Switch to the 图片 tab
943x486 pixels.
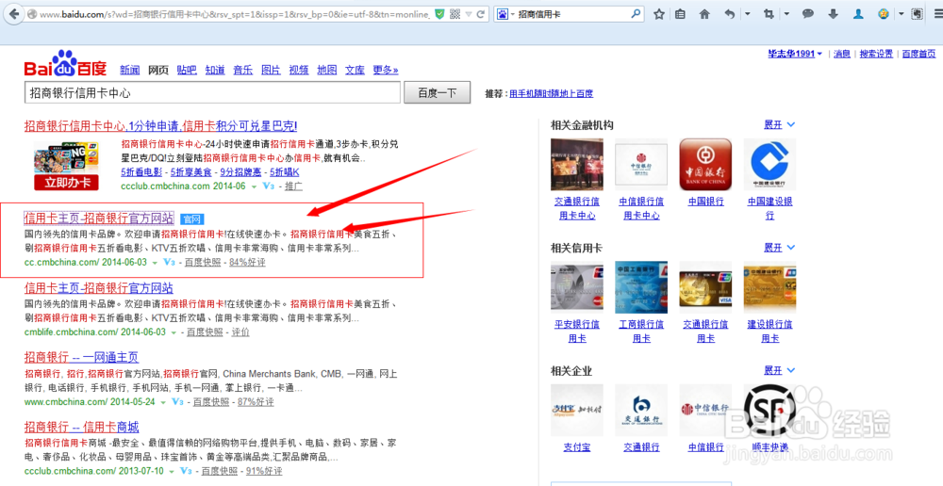[x=272, y=70]
